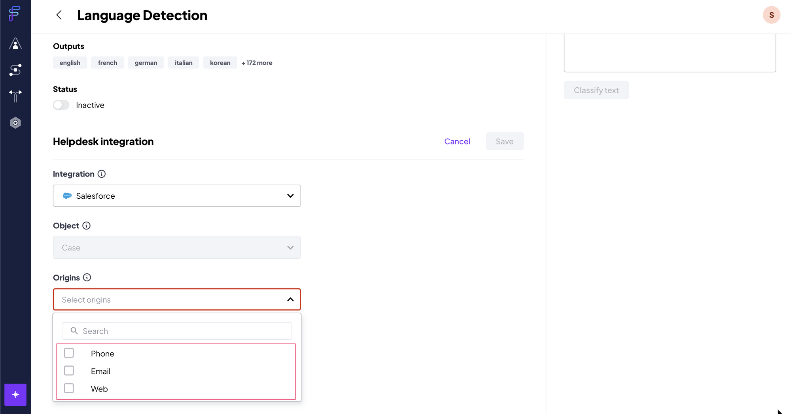Image resolution: width=791 pixels, height=414 pixels.
Task: Open the Case object dropdown
Action: 177,248
